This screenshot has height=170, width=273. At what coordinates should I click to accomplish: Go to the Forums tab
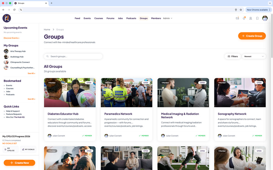[110, 18]
